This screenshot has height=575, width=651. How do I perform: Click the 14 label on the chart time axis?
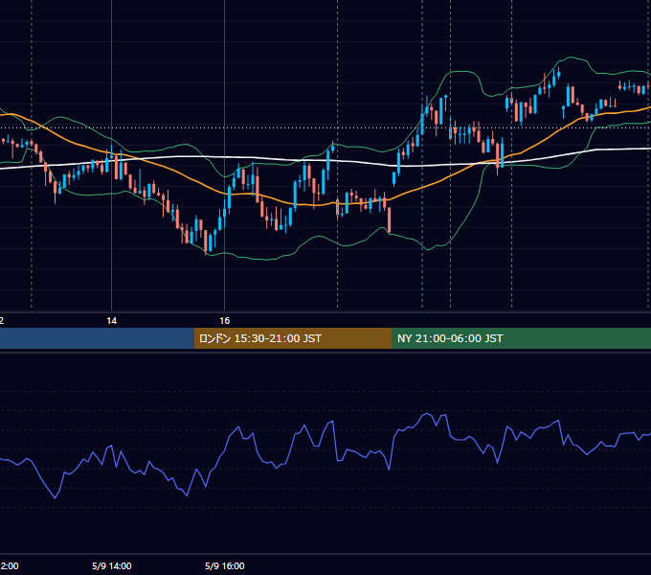[112, 321]
